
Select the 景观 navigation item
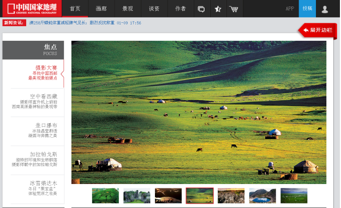point(128,9)
